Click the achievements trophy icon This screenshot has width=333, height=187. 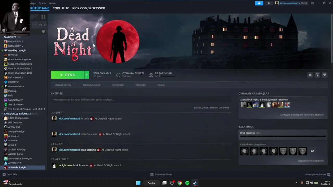(x=151, y=75)
